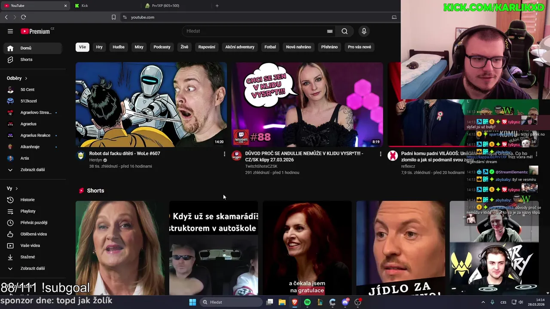This screenshot has height=309, width=550.
Task: Open the red-haired woman gratulace Short
Action: (x=307, y=248)
